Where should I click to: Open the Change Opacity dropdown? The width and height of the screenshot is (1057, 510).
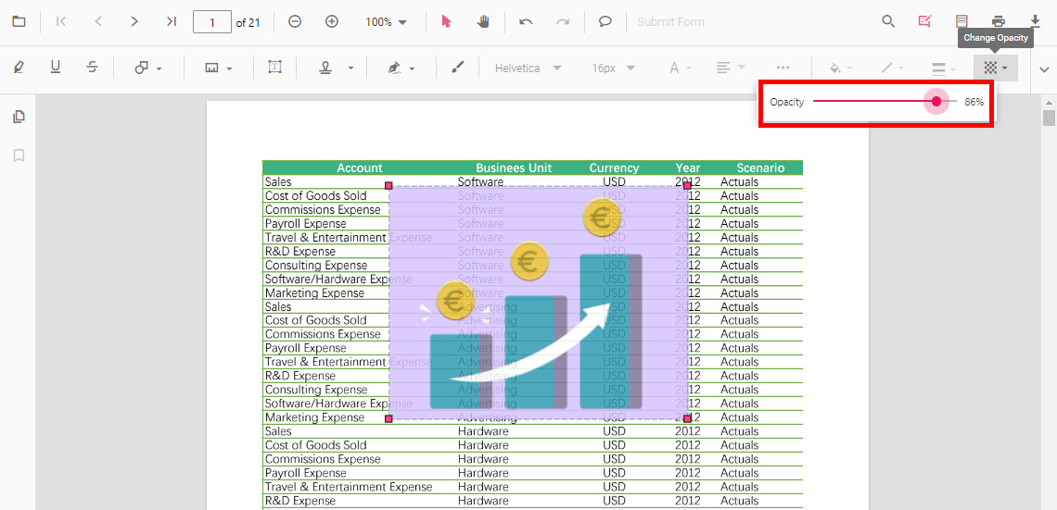995,68
